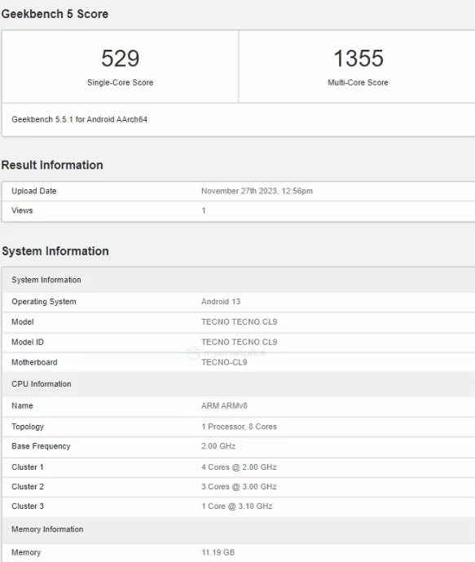Click the Motherboard row label
This screenshot has height=562, width=475.
point(34,362)
